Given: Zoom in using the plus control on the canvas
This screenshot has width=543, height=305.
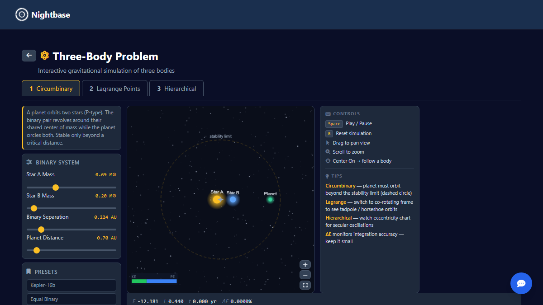Looking at the screenshot, I should point(305,264).
